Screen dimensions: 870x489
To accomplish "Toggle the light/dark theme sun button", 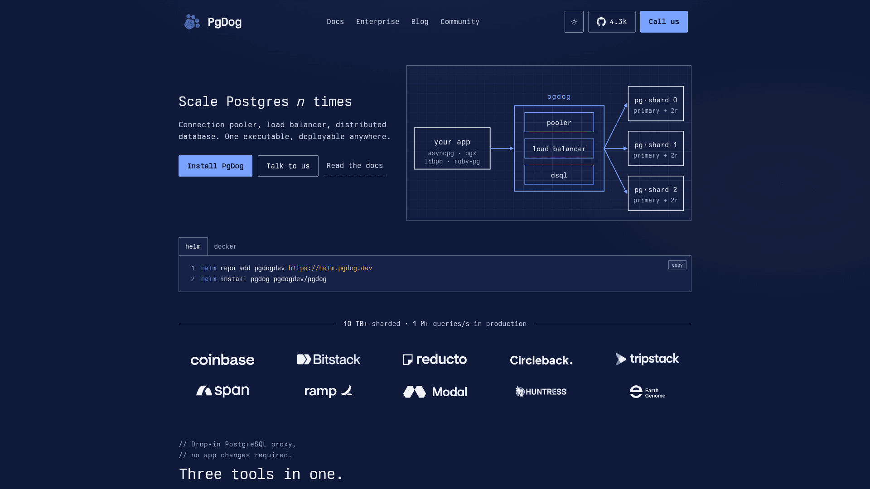I will (574, 22).
